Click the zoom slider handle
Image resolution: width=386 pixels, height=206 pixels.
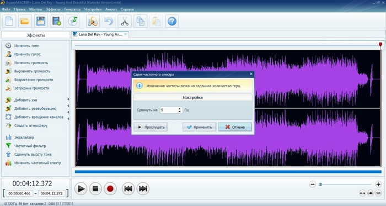pyautogui.click(x=320, y=184)
